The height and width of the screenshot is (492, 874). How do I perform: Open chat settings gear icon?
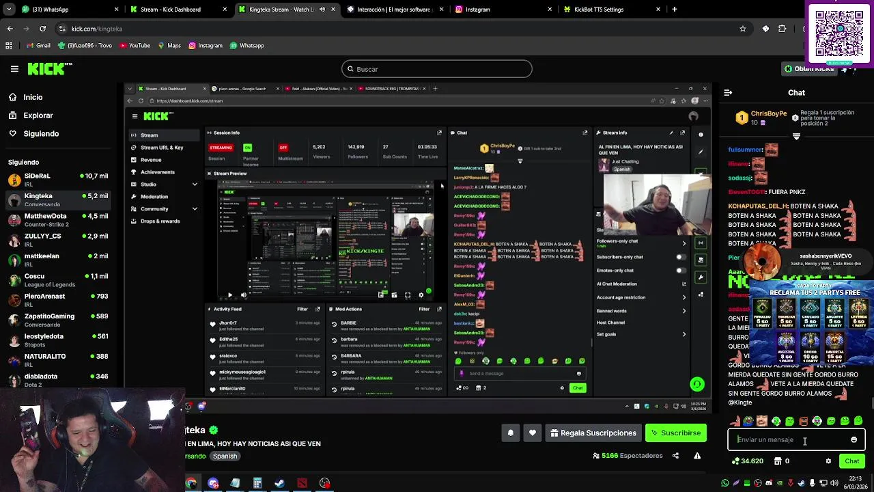(828, 461)
